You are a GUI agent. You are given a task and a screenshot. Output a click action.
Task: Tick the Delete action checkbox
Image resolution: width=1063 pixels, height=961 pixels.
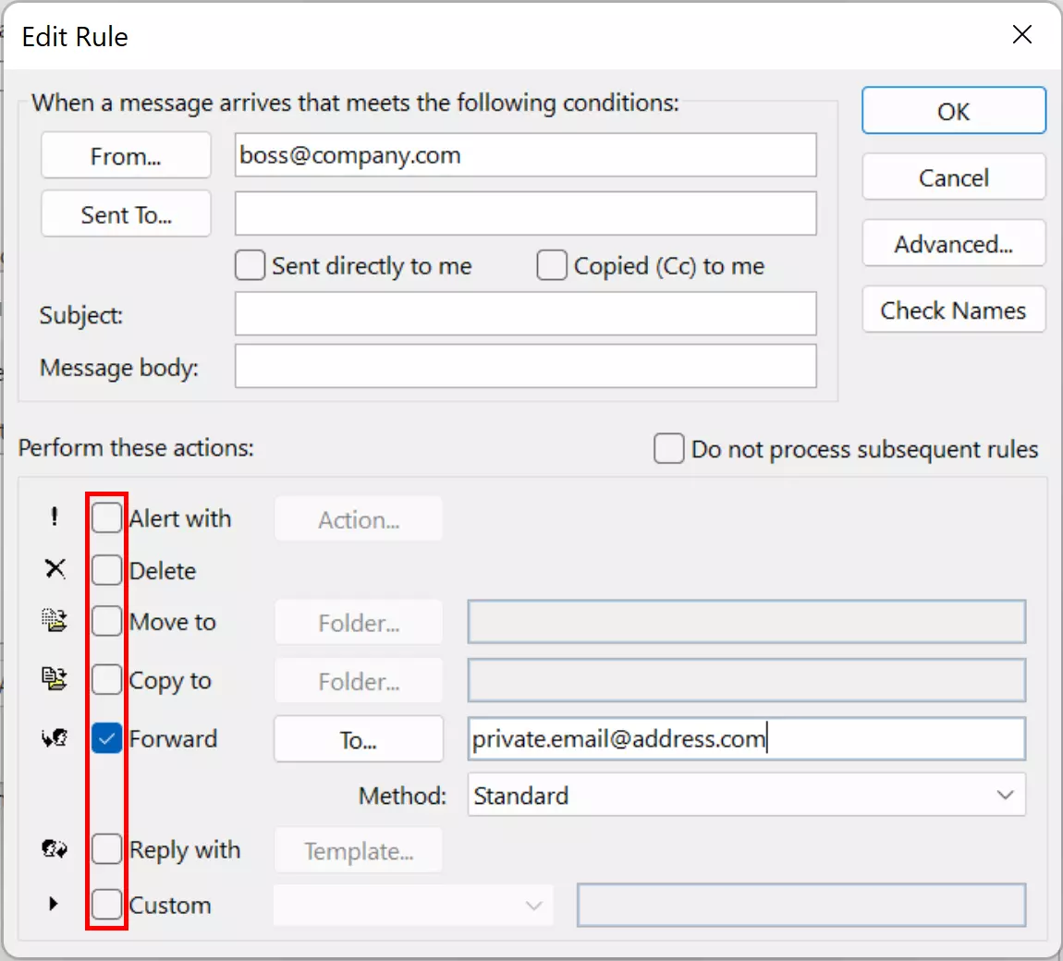point(106,570)
